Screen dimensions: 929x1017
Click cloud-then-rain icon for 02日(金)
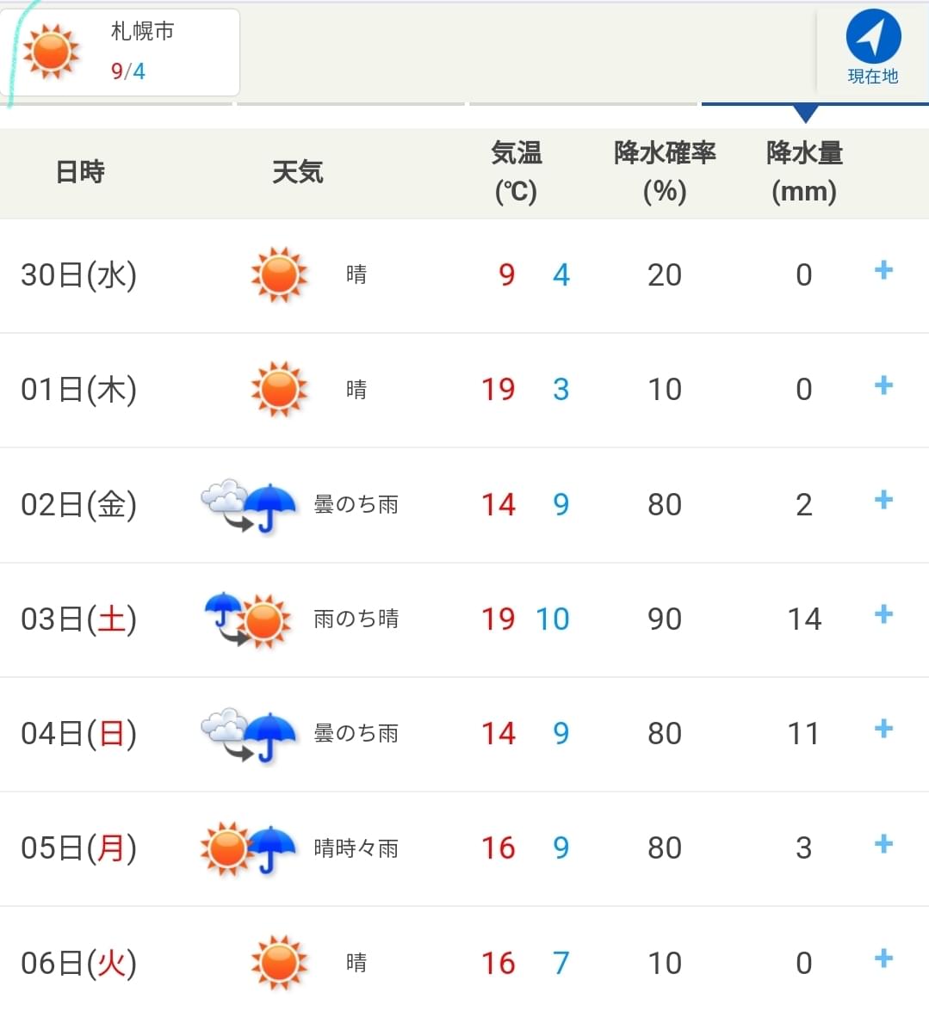pos(249,506)
